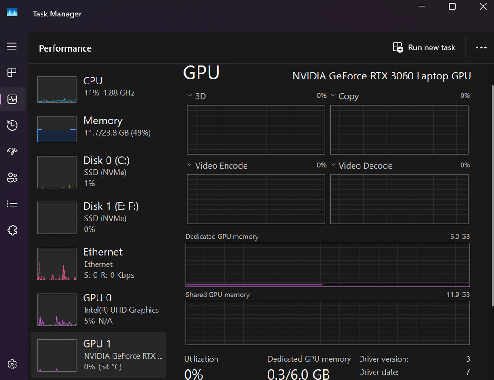Click the Memory usage thumbnail graph
The image size is (494, 380).
tap(57, 129)
